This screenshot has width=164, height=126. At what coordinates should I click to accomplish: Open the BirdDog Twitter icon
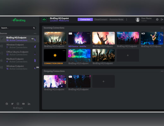[12, 104]
